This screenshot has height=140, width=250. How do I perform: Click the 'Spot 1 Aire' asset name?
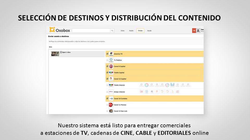66,52
